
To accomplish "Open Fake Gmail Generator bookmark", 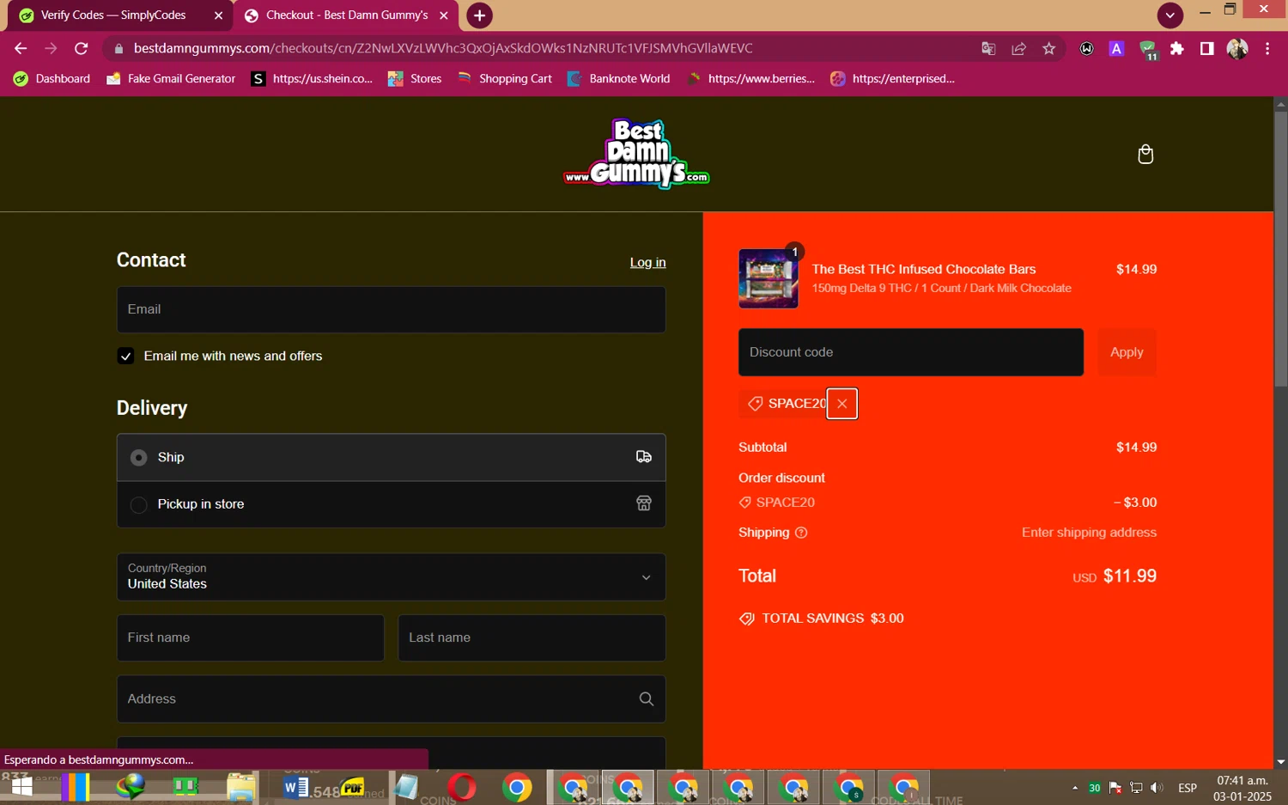I will pyautogui.click(x=171, y=78).
